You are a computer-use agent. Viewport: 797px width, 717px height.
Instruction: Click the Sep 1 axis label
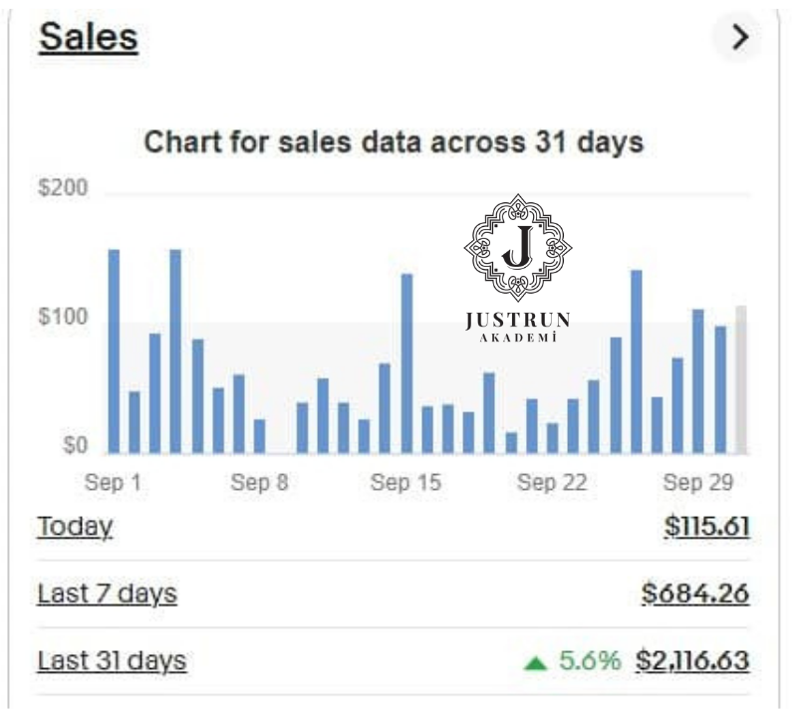[x=113, y=483]
